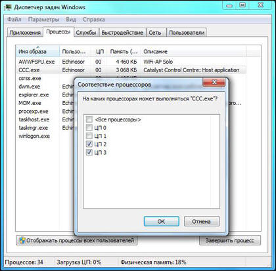
Task: Uncheck the ЦП 3 checkbox
Action: (89, 152)
